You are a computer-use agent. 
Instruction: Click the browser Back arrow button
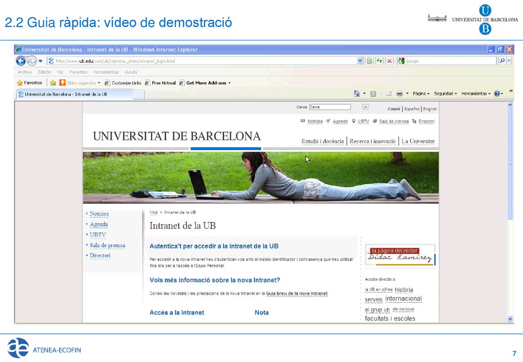pos(21,61)
